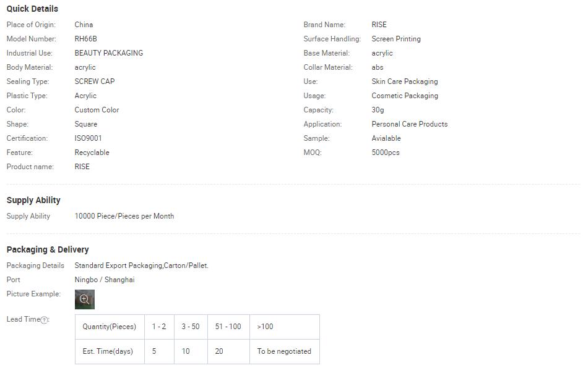
Task: Click the 5000pcs MOQ value
Action: (386, 153)
